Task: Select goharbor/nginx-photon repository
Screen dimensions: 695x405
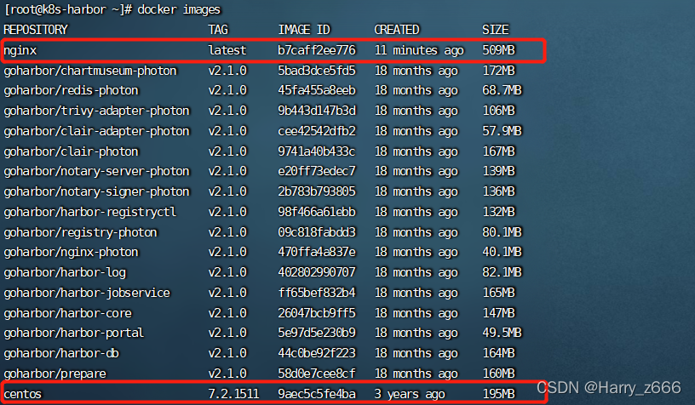Action: (x=71, y=253)
